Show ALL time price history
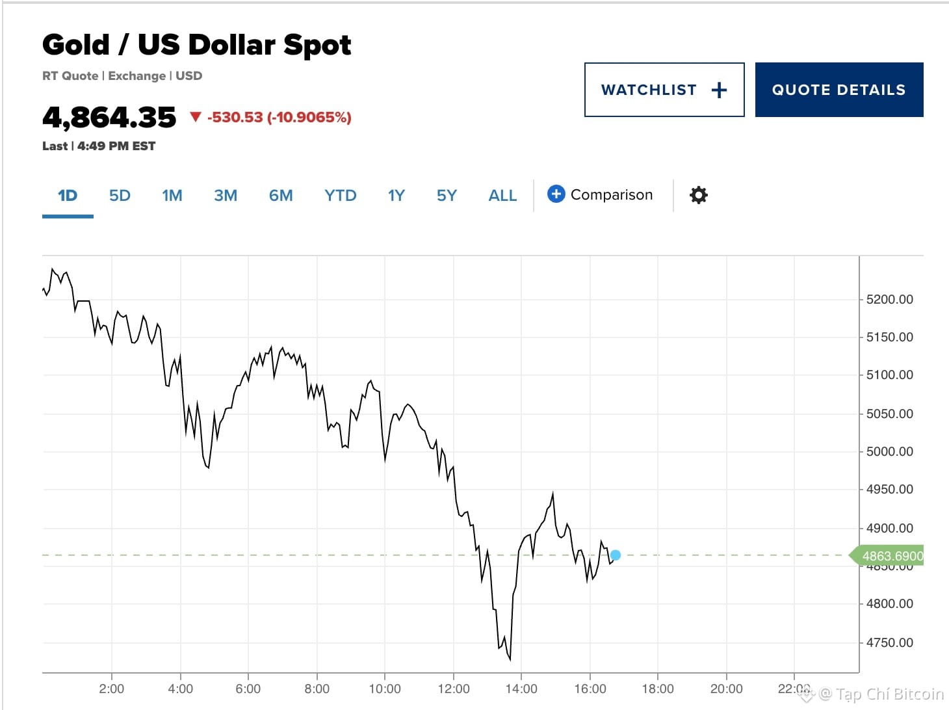The image size is (949, 710). click(x=502, y=196)
